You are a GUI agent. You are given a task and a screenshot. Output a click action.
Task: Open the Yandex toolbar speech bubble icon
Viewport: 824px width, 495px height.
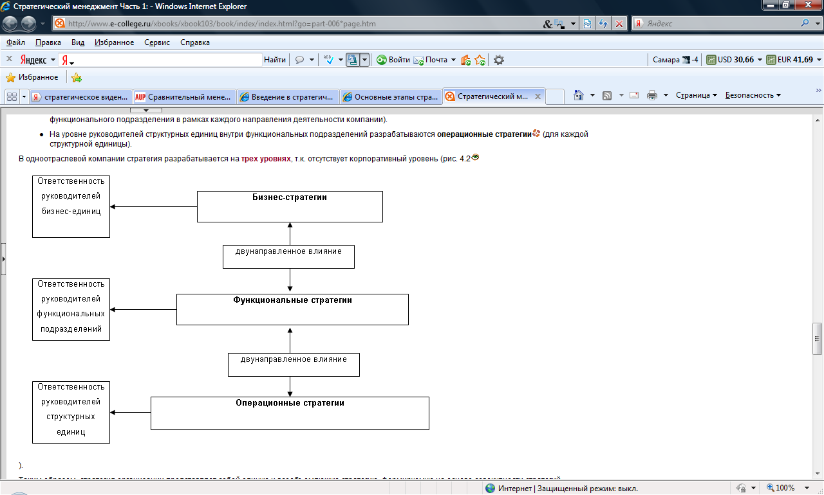(x=300, y=60)
